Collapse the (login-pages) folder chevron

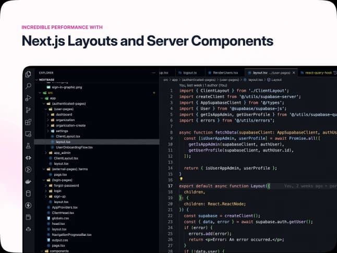pyautogui.click(x=44, y=180)
